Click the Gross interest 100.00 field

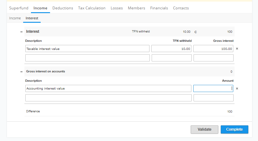click(x=213, y=49)
